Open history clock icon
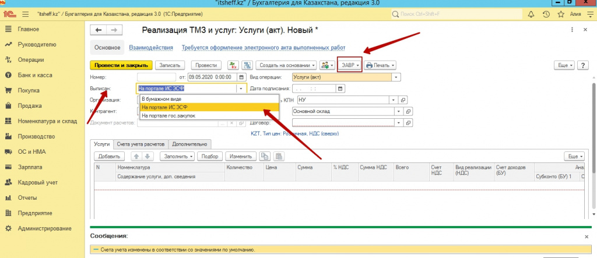597x258 pixels. click(546, 15)
